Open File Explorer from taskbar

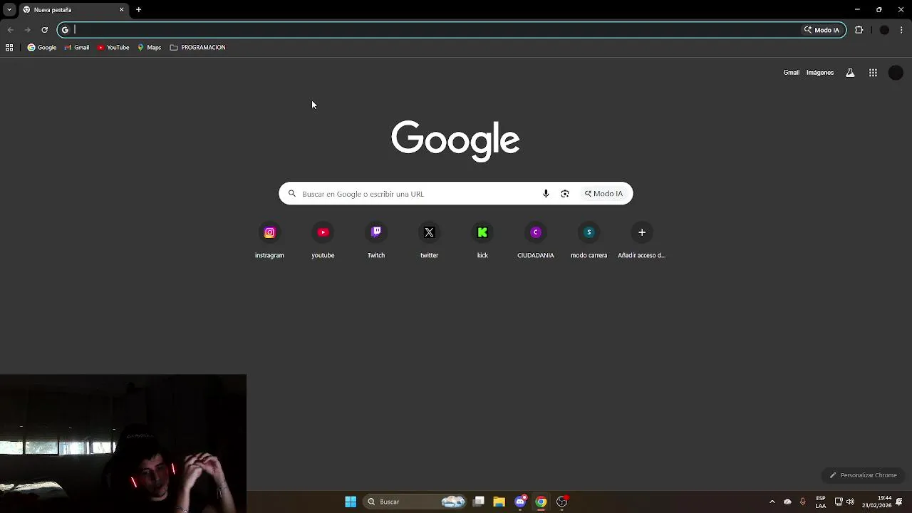[x=499, y=502]
